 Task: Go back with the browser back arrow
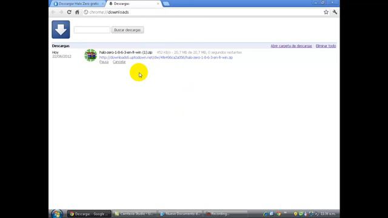pyautogui.click(x=53, y=12)
